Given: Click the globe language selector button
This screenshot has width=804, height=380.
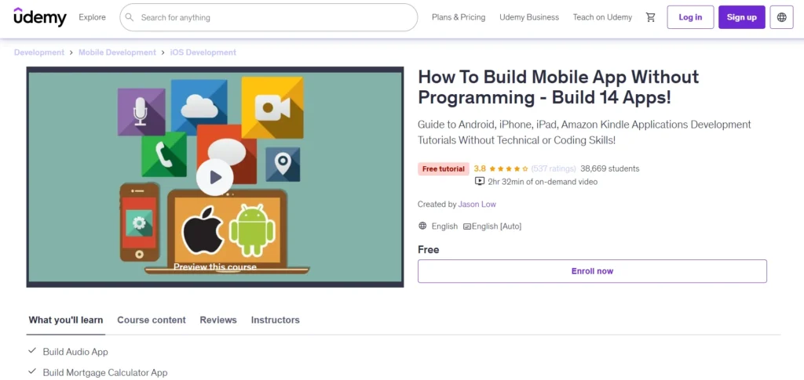Looking at the screenshot, I should [x=781, y=17].
